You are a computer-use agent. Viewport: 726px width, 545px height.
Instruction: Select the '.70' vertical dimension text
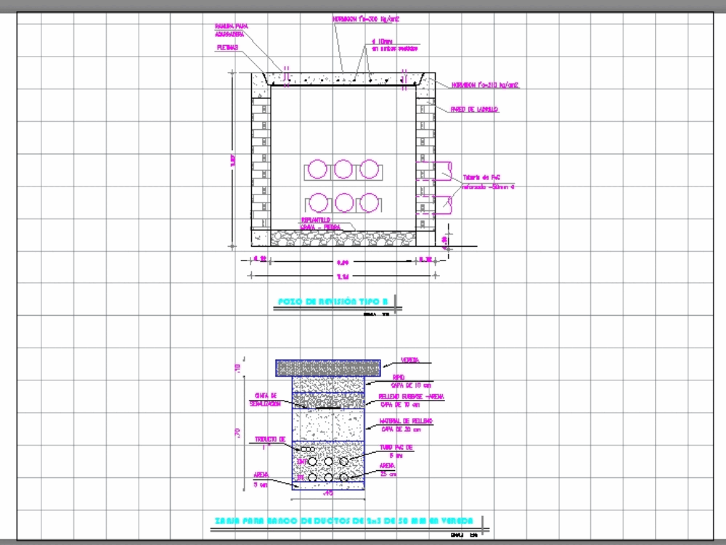pyautogui.click(x=238, y=433)
